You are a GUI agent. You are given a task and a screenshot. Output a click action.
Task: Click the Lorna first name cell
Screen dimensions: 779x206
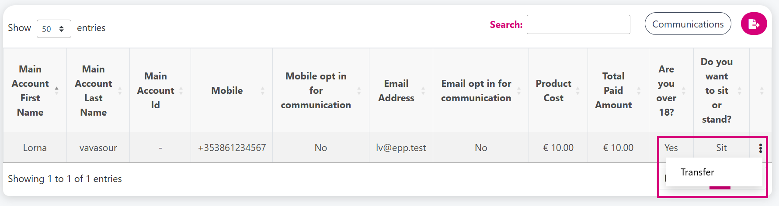point(35,148)
